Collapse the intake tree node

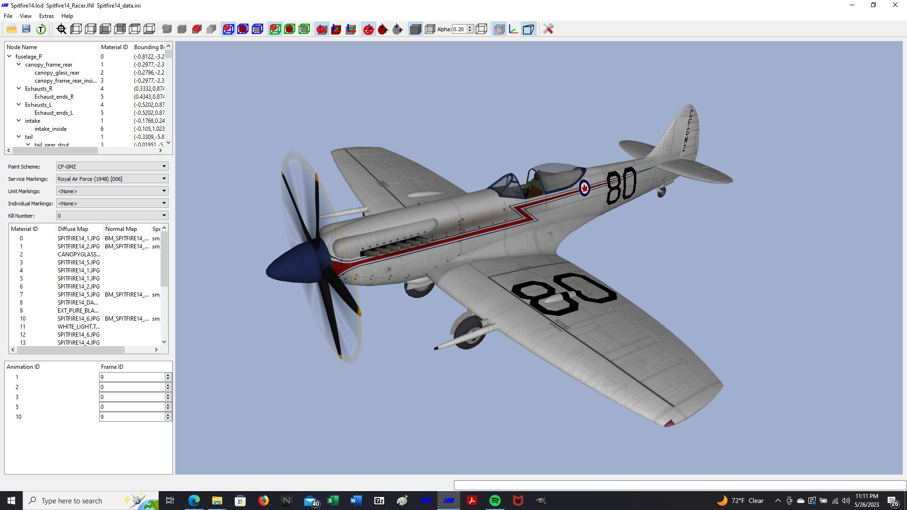(x=19, y=120)
